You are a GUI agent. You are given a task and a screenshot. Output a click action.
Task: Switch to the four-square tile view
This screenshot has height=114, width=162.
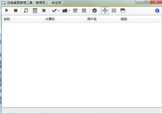(x=114, y=11)
